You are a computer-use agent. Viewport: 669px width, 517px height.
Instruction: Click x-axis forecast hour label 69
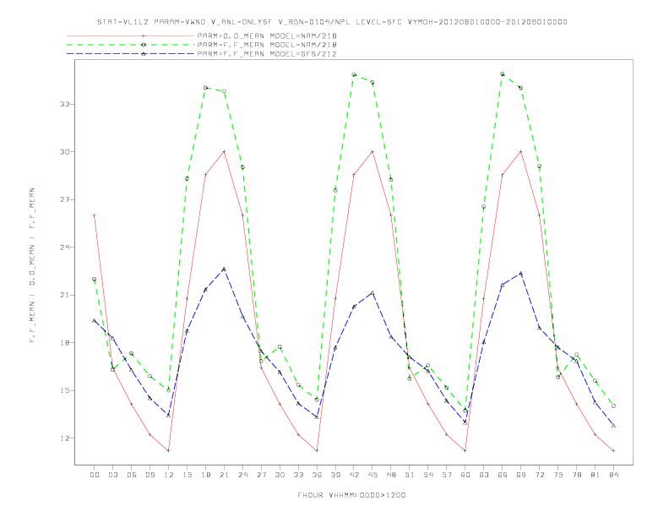tap(521, 475)
